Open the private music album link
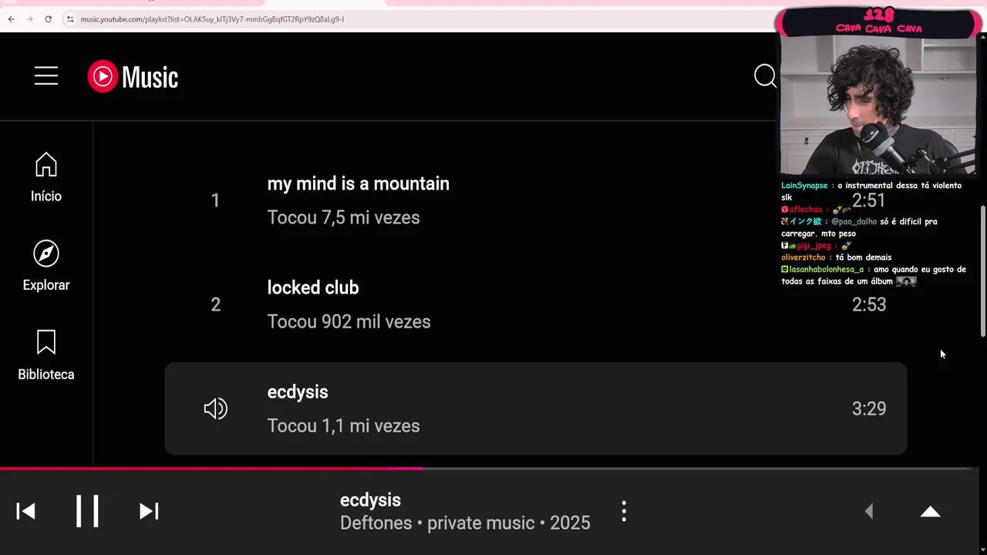 tap(480, 523)
